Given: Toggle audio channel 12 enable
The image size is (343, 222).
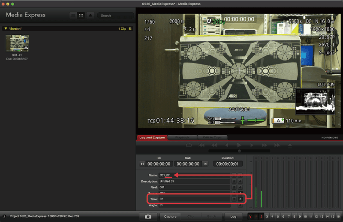Looking at the screenshot, I should click(316, 216).
